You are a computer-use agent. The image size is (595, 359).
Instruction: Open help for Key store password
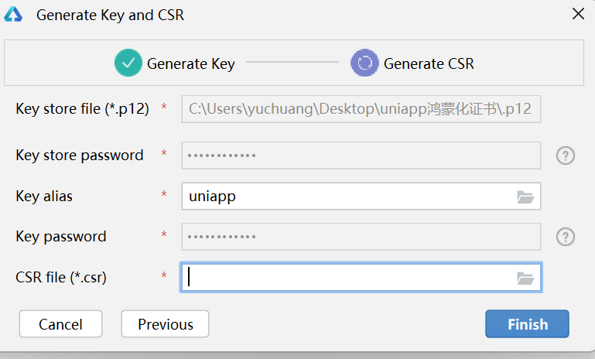[x=566, y=156]
